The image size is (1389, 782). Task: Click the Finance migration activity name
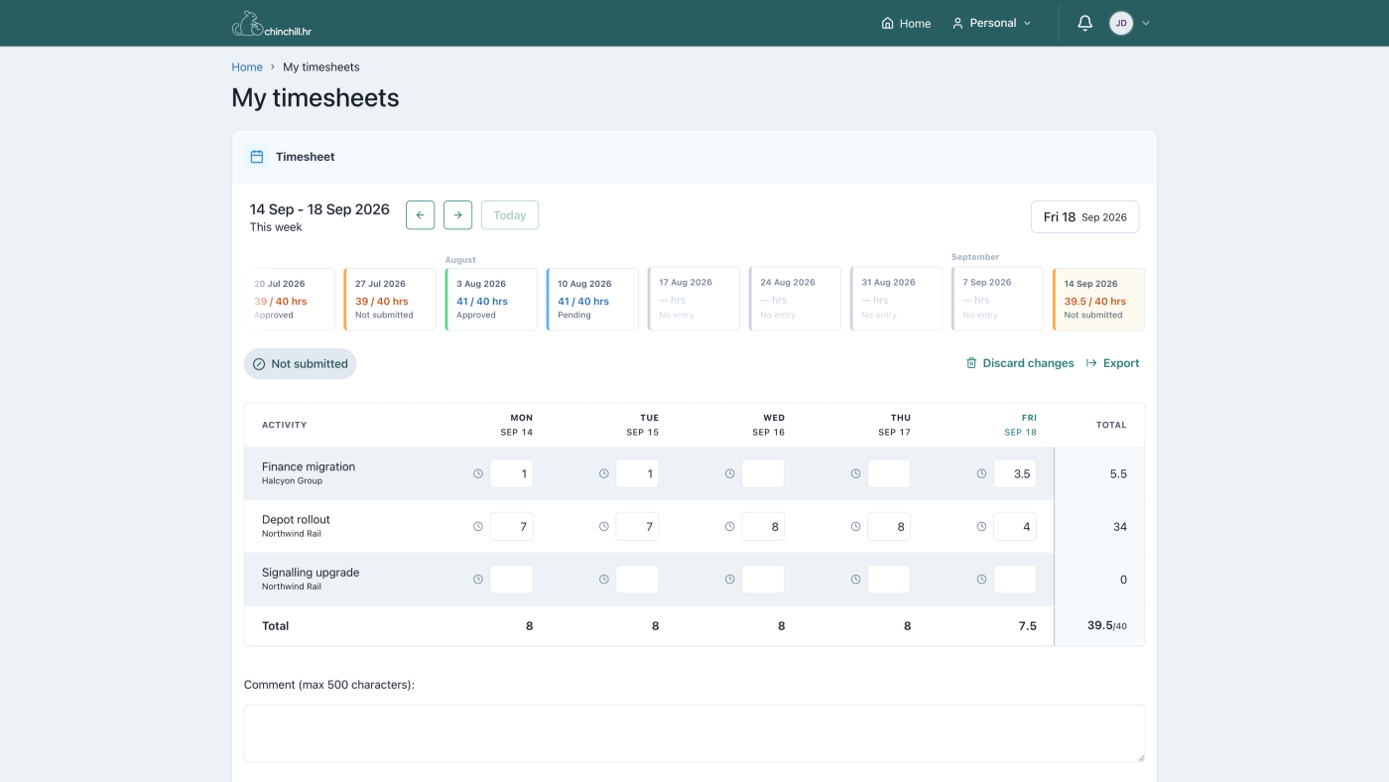pos(309,466)
